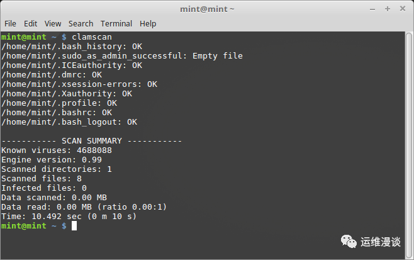
Task: Open the Terminal menu
Action: 116,24
